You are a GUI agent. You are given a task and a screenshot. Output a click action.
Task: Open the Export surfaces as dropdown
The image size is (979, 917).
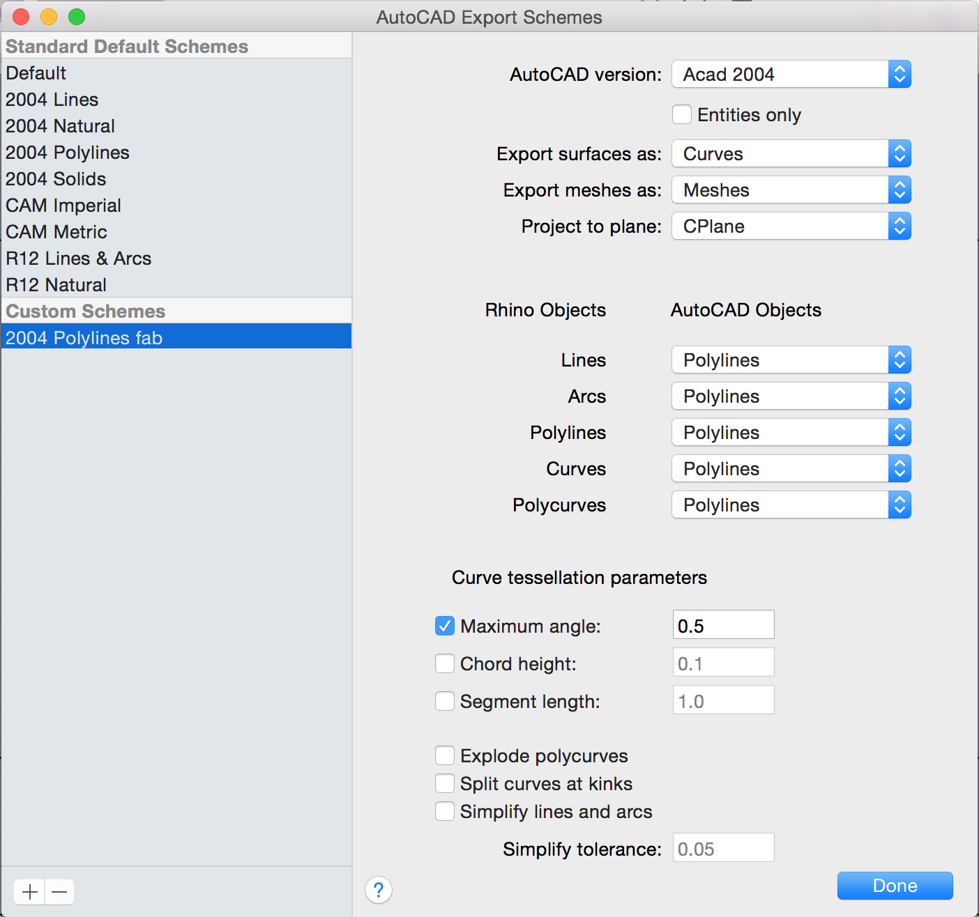tap(791, 153)
